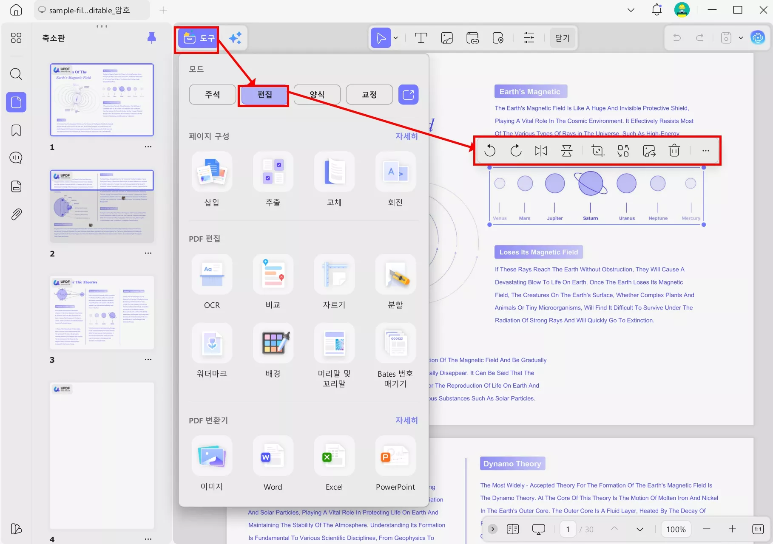Open 회전 (Rotate) page tool
The height and width of the screenshot is (544, 773).
point(395,180)
